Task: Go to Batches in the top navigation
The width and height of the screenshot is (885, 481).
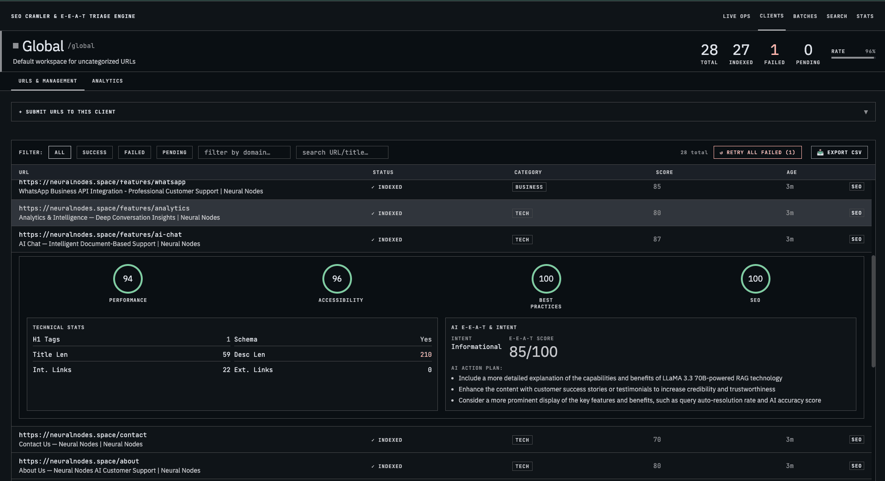Action: 805,16
